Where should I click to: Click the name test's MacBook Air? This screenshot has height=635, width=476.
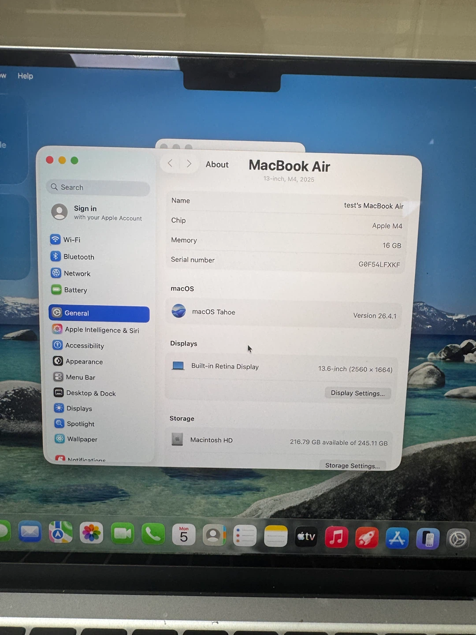374,206
